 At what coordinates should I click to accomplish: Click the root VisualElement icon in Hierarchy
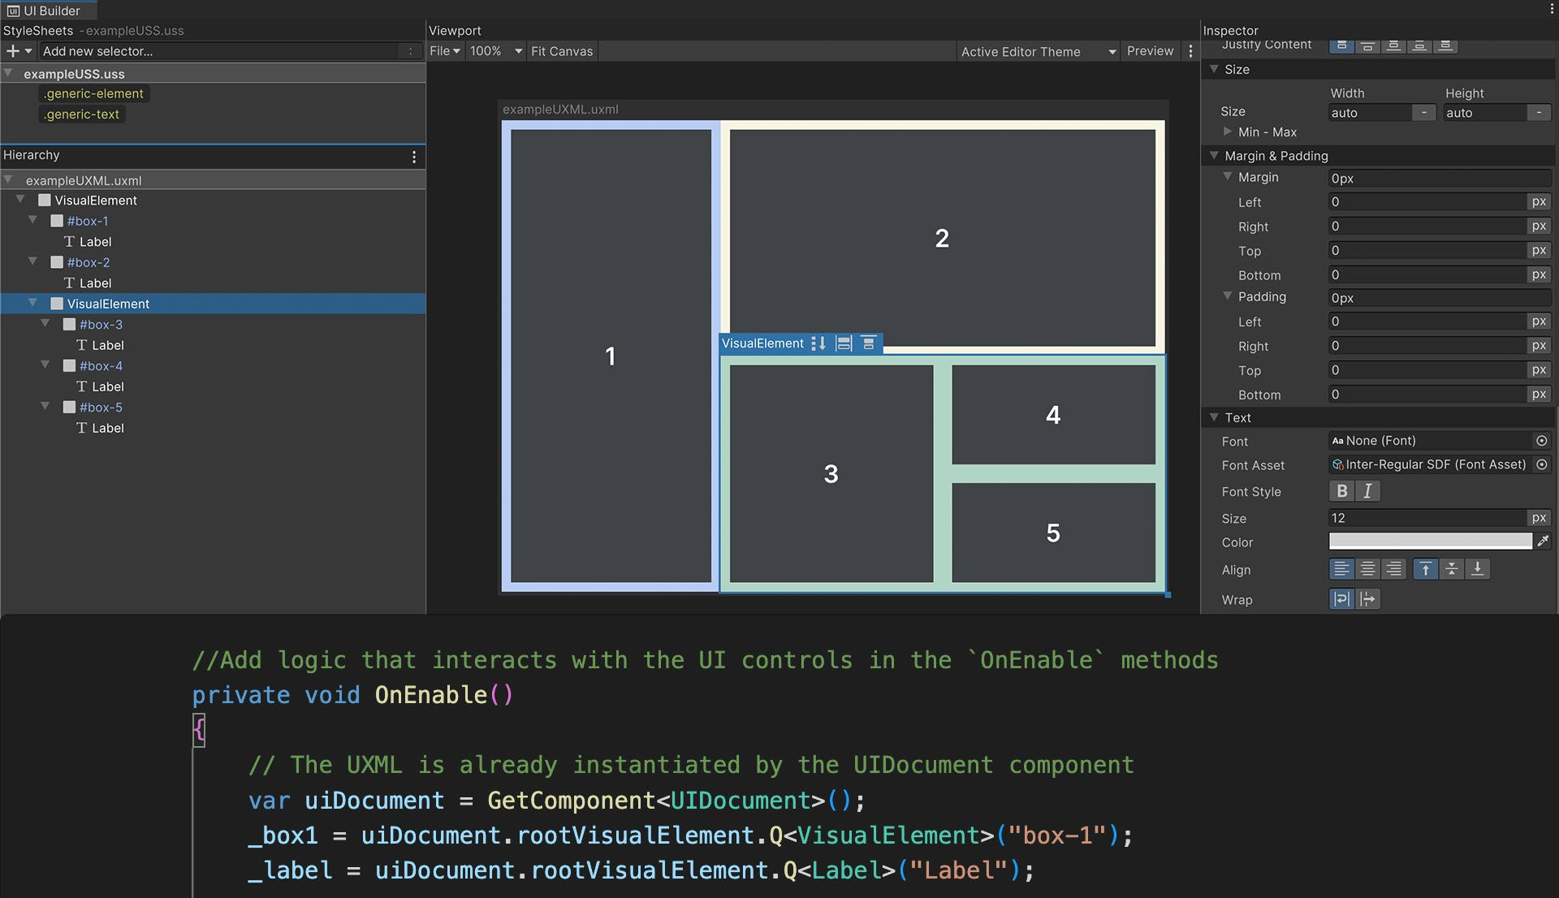(x=45, y=201)
